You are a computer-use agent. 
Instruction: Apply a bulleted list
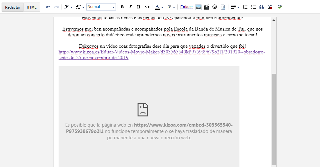253,7
